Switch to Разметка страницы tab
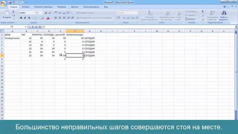The width and height of the screenshot is (238, 134). [x=43, y=7]
